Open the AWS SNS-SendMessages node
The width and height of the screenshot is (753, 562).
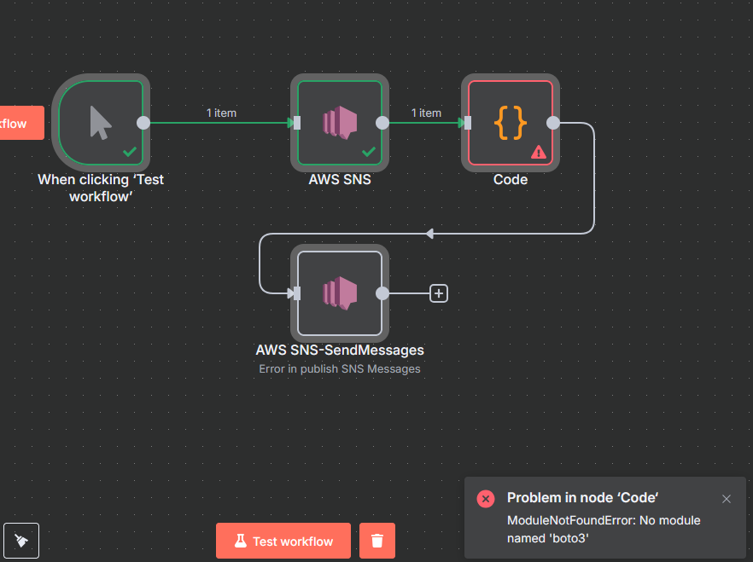pyautogui.click(x=340, y=293)
